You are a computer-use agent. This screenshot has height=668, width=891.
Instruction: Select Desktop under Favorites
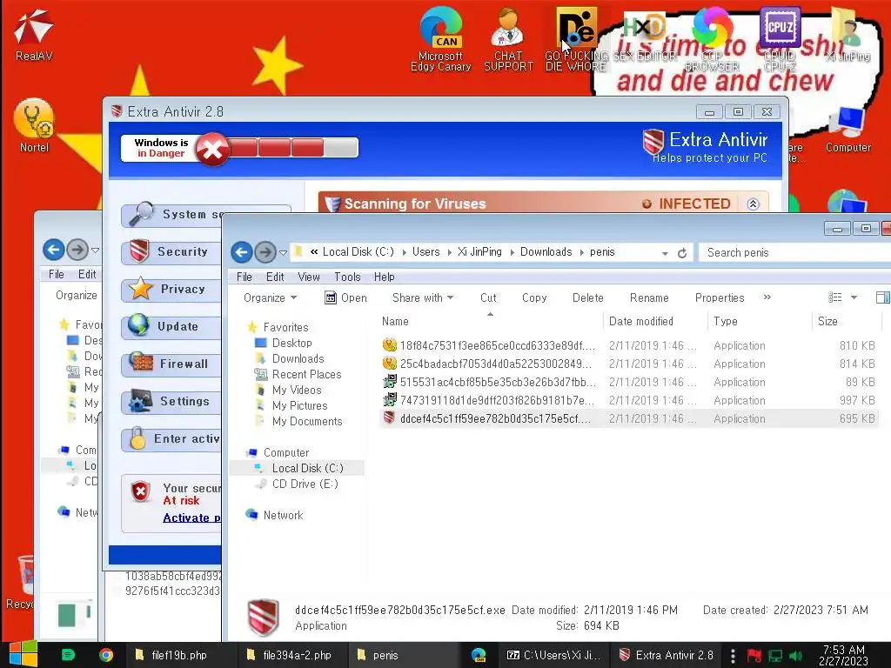pos(291,343)
